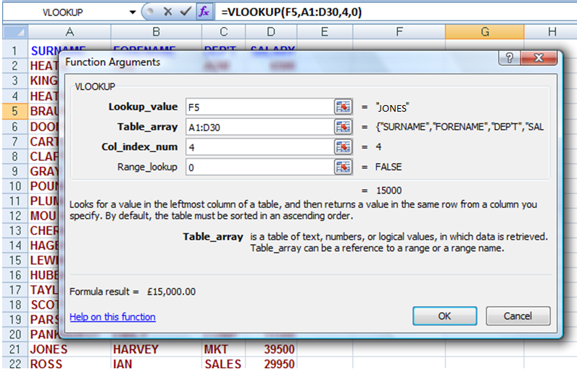
Task: Click the Col_index_num range selector icon
Action: [x=343, y=147]
